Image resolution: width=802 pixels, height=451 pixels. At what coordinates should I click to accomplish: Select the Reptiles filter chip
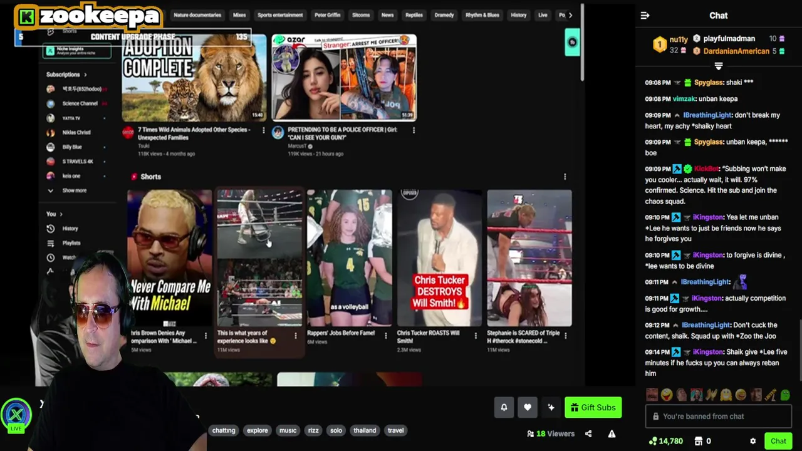click(x=414, y=15)
